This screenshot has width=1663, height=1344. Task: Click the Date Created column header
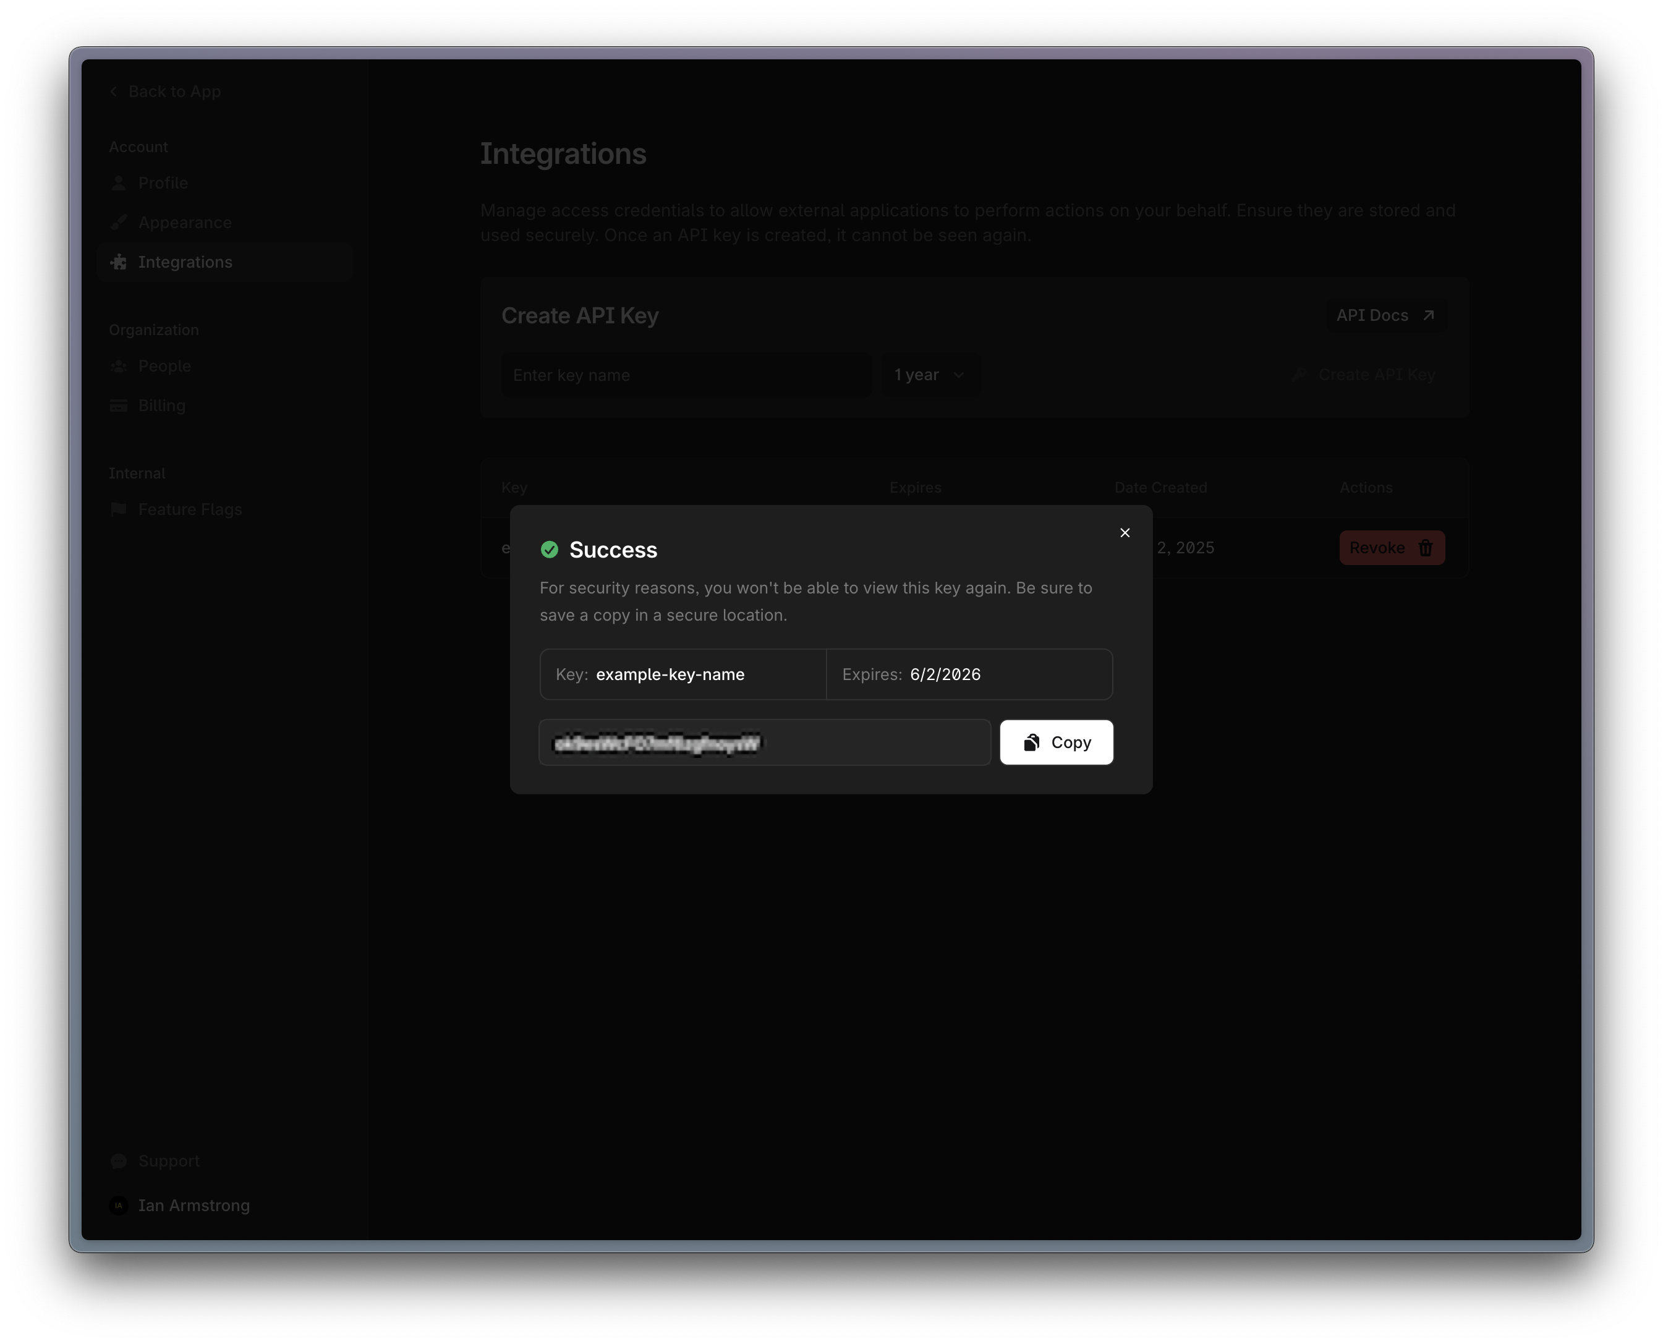tap(1160, 488)
